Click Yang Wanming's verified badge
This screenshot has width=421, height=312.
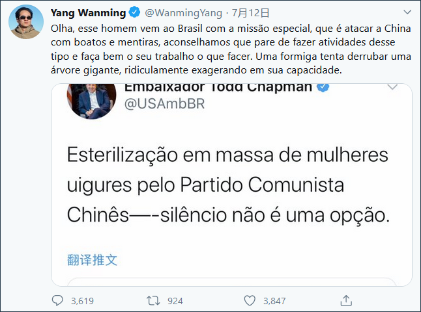click(134, 12)
